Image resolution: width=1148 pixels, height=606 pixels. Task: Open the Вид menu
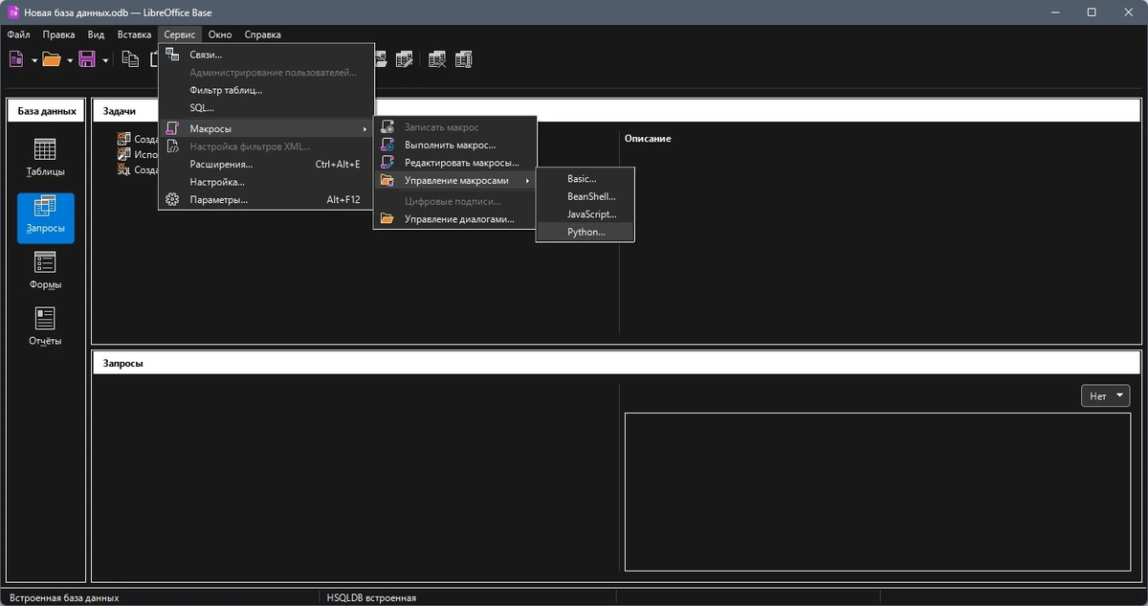pos(96,34)
